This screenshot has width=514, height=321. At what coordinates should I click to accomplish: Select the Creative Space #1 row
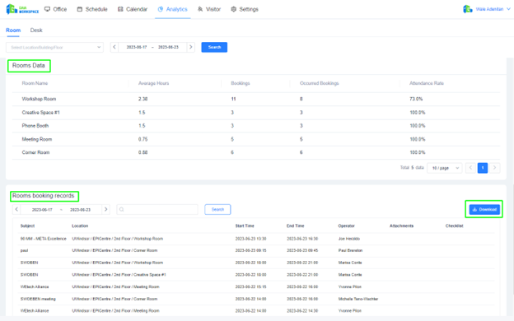[256, 112]
